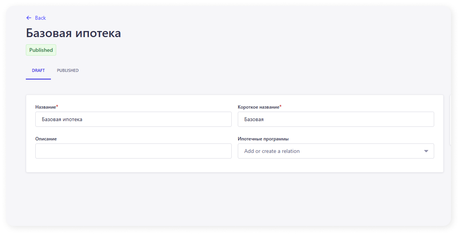Click the red asterisk beside Название
The height and width of the screenshot is (235, 460).
57,107
